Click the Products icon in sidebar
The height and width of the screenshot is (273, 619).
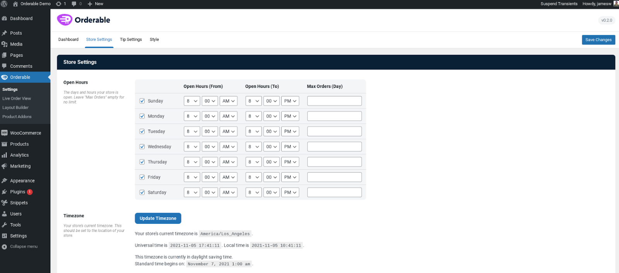5,144
